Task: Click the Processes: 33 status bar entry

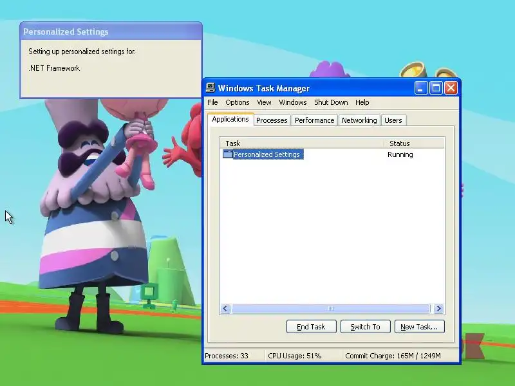Action: [x=227, y=356]
